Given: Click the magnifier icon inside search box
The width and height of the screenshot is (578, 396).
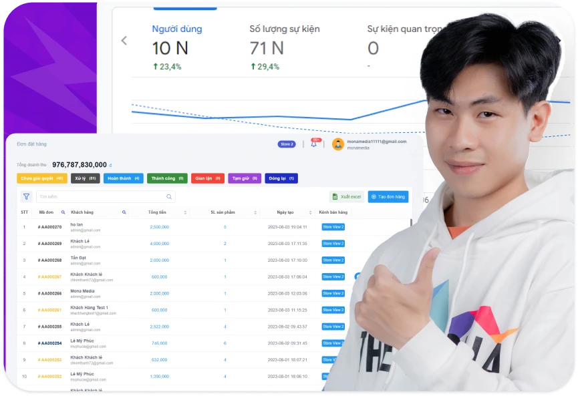Looking at the screenshot, I should tap(169, 197).
